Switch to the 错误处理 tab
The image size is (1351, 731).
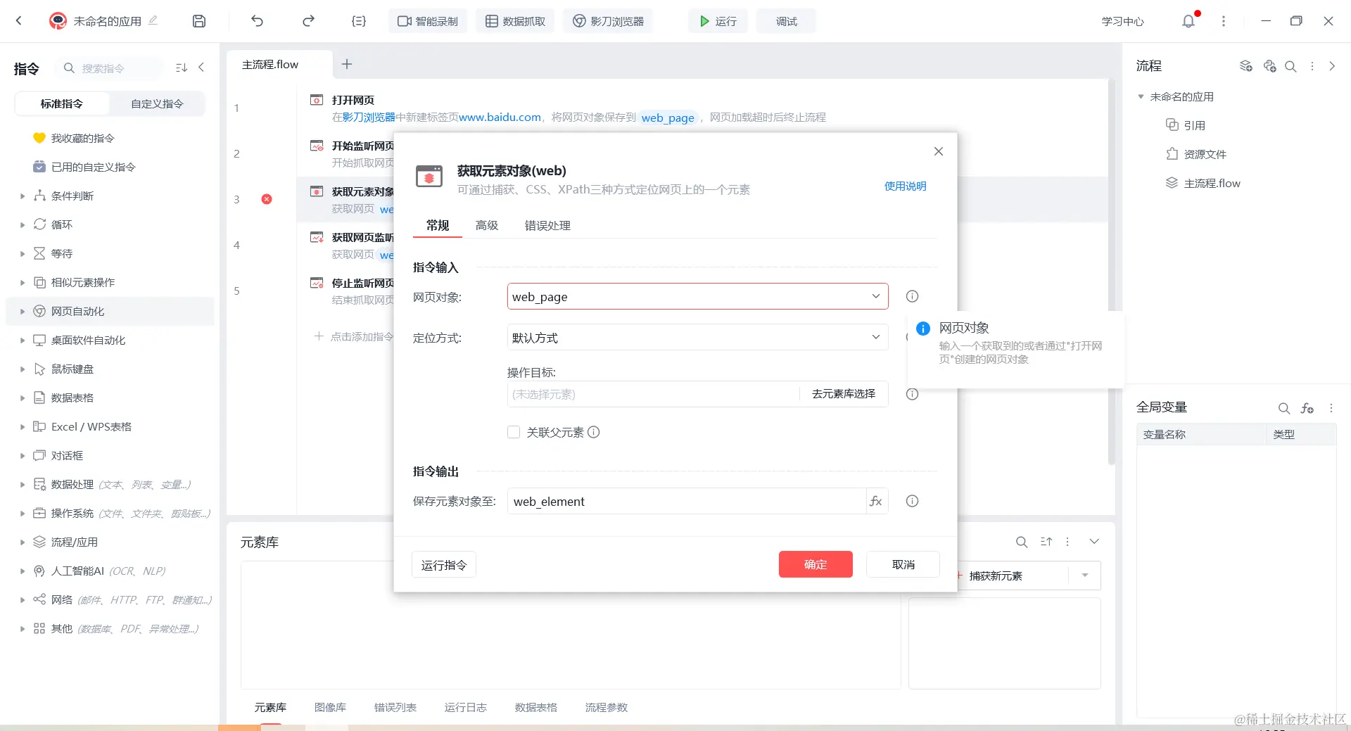(x=547, y=225)
